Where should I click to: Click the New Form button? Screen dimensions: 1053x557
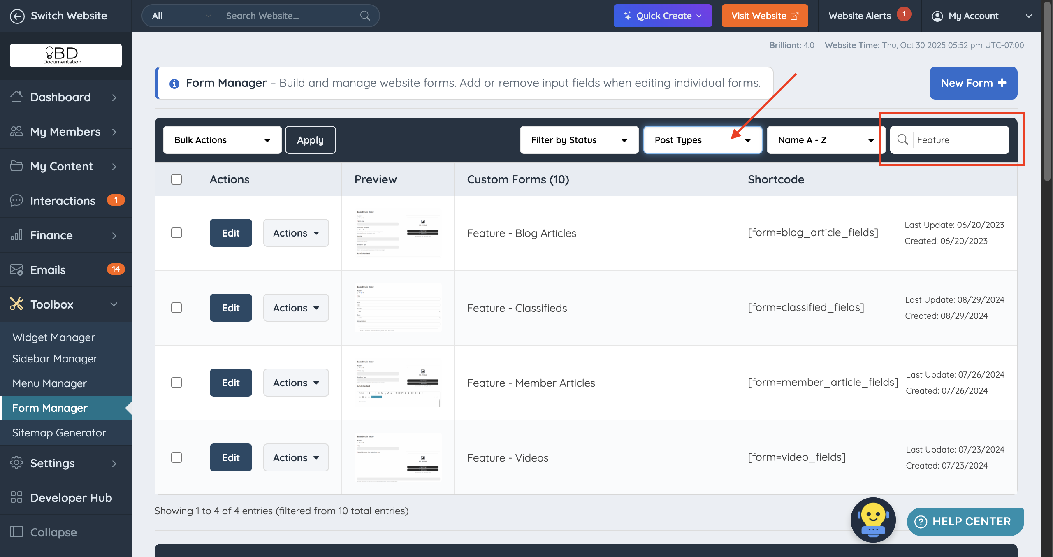[x=973, y=83]
